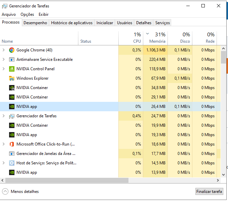Switch to the Usuários tab

click(125, 23)
